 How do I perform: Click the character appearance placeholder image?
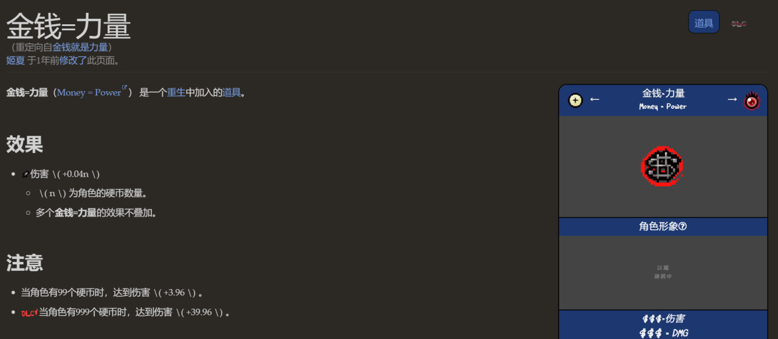[663, 272]
